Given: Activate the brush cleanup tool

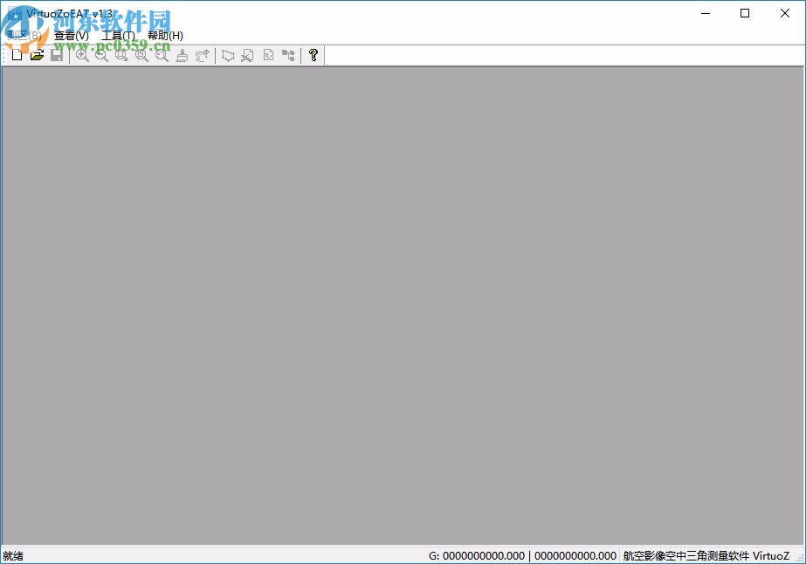Looking at the screenshot, I should click(x=182, y=54).
